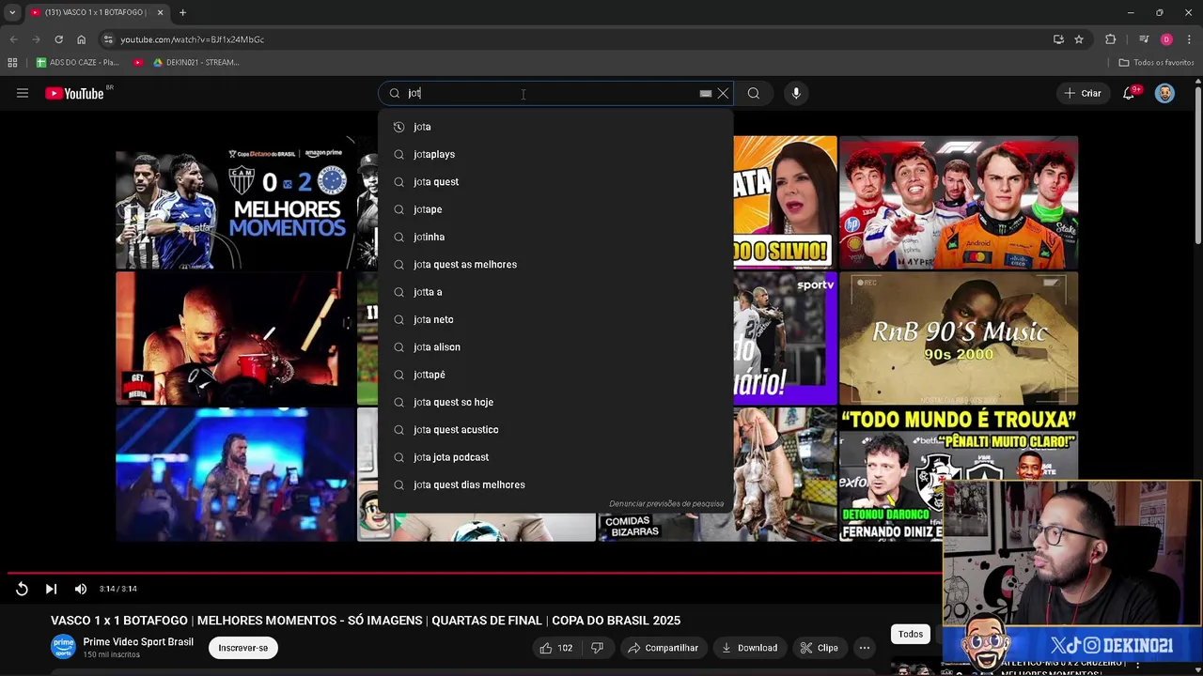Open the YouTube guide hamburger menu

23,93
